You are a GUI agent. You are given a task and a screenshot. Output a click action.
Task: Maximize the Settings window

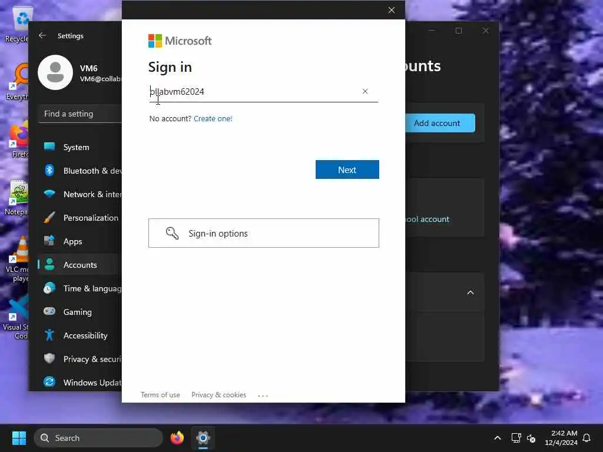(458, 31)
